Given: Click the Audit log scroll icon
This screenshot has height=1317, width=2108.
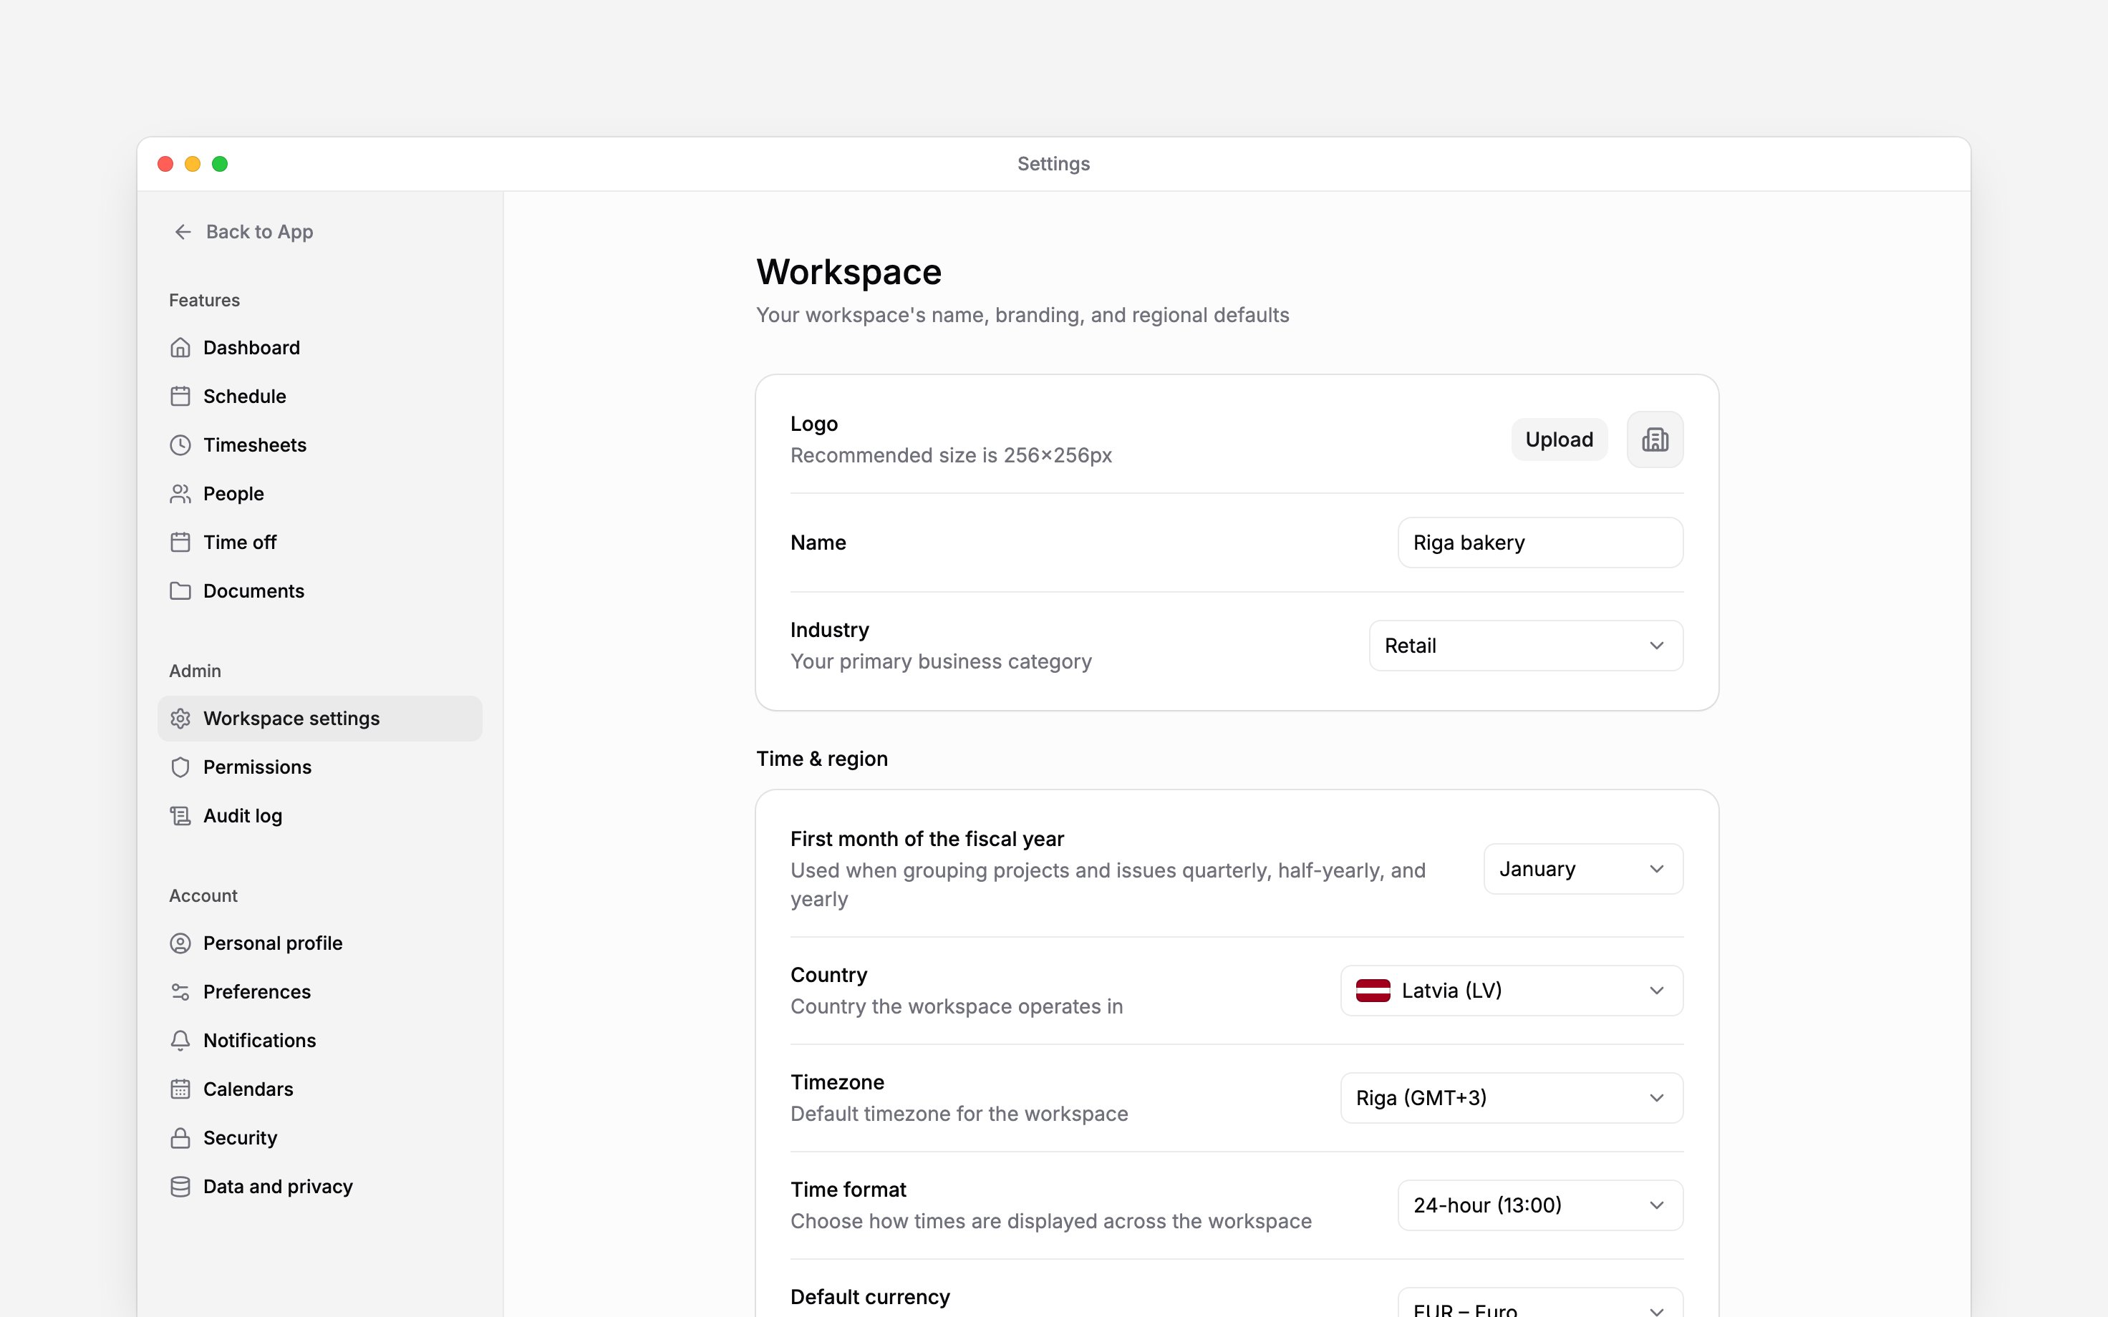Looking at the screenshot, I should tap(180, 816).
